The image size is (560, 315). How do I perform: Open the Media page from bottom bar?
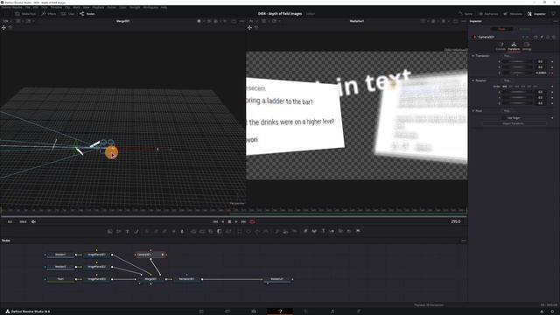click(201, 311)
